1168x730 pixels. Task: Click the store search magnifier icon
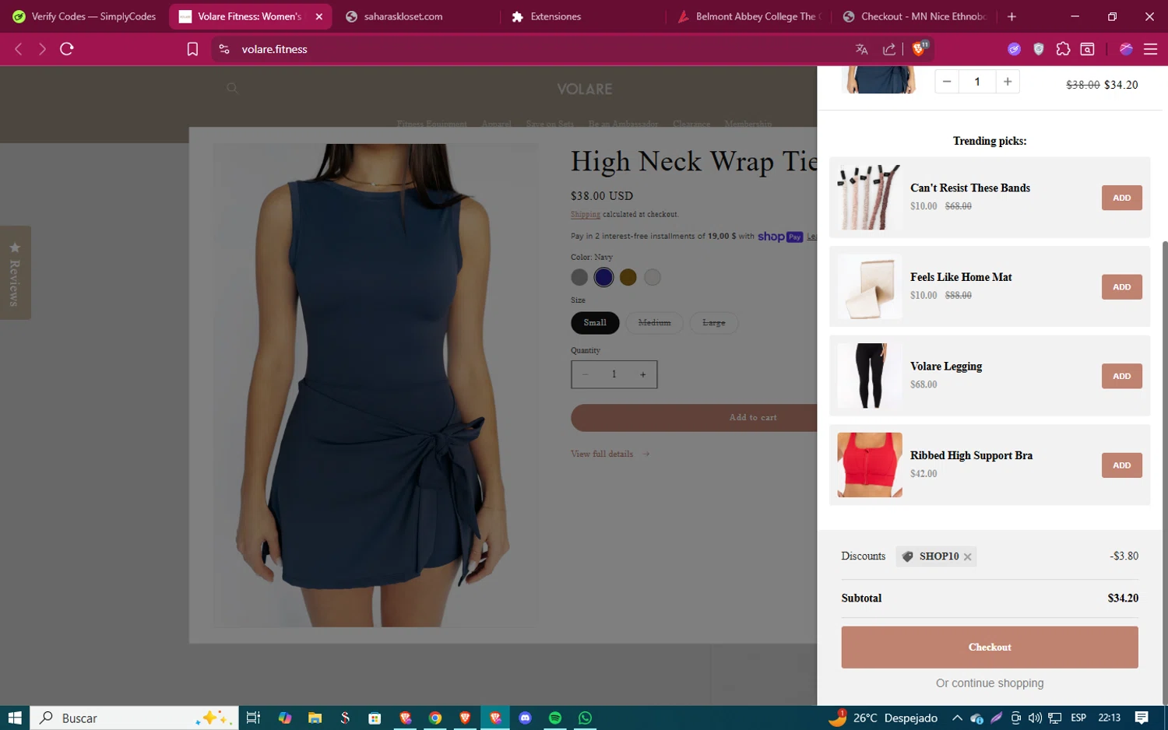point(232,89)
